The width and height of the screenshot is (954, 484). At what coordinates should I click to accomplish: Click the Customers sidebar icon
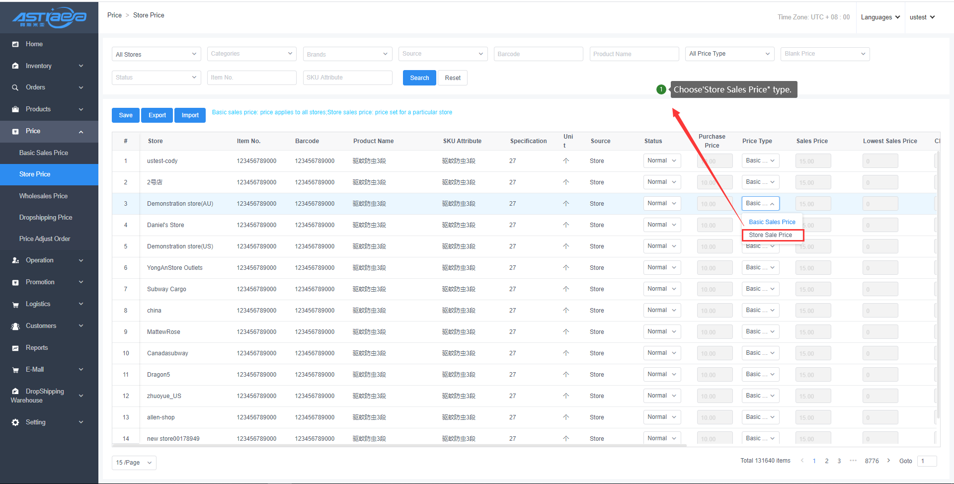click(15, 326)
